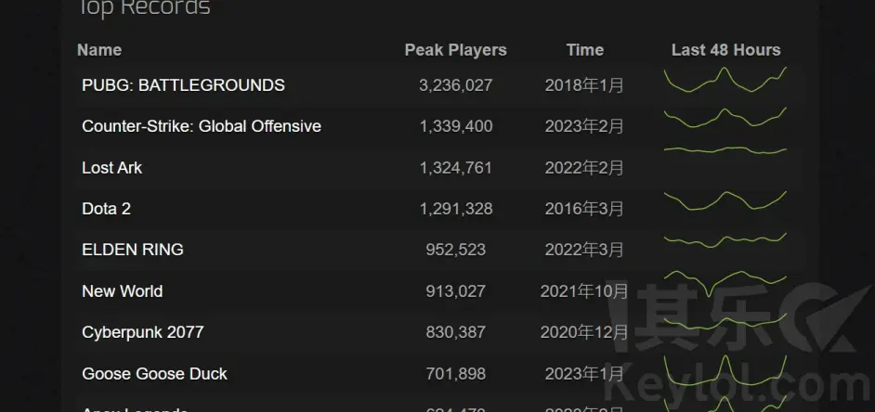Sort by the Time column header
Viewport: 875px width, 412px height.
pos(584,50)
